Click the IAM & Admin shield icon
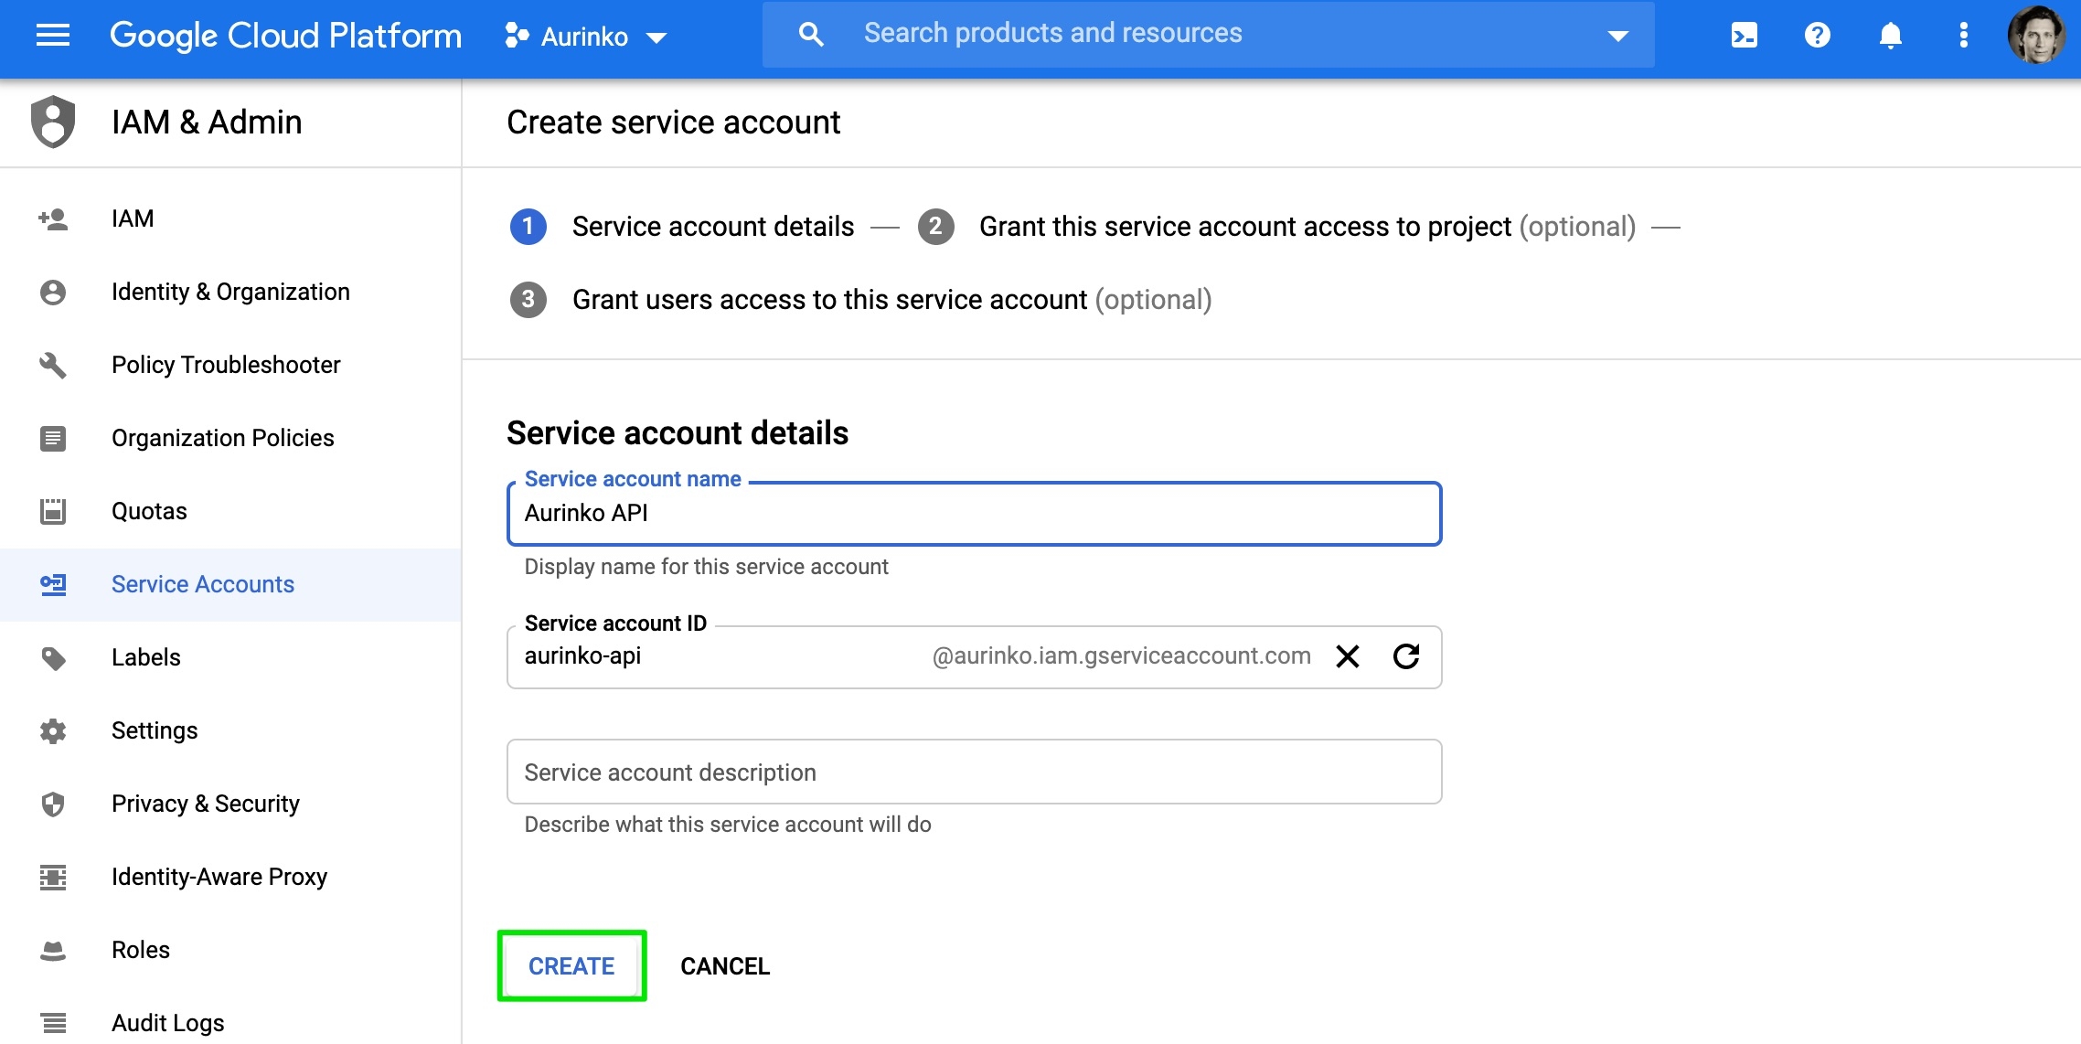 click(53, 122)
